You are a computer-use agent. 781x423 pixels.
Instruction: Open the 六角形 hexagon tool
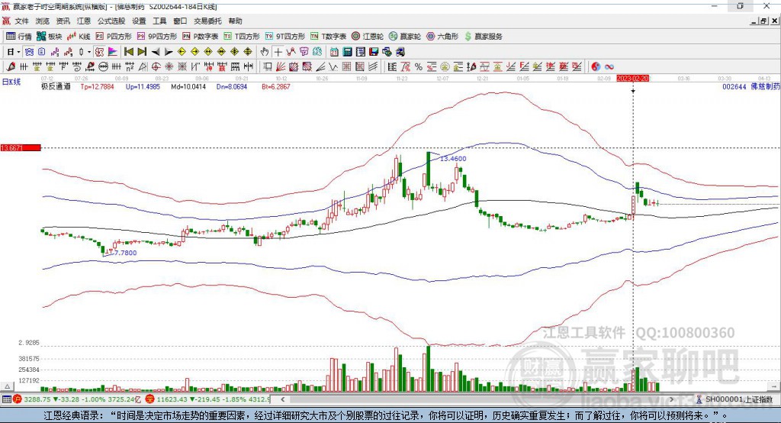(x=442, y=37)
